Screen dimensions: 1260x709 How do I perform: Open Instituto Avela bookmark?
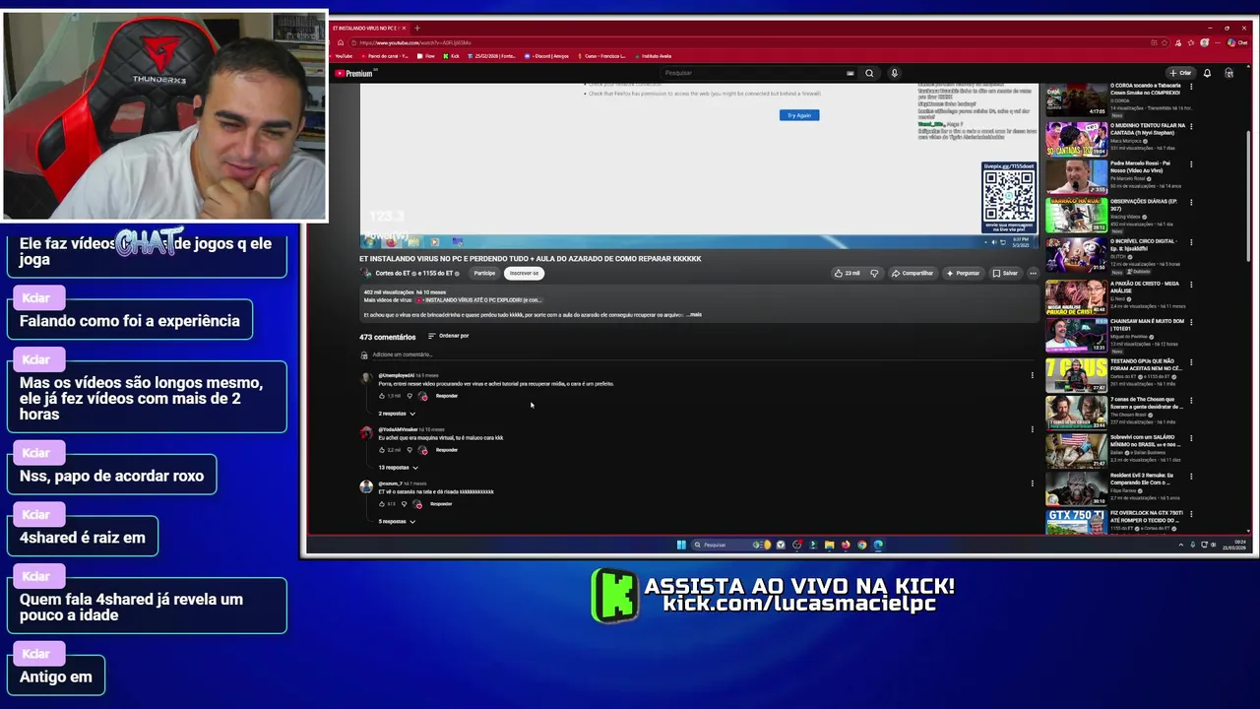click(x=654, y=56)
